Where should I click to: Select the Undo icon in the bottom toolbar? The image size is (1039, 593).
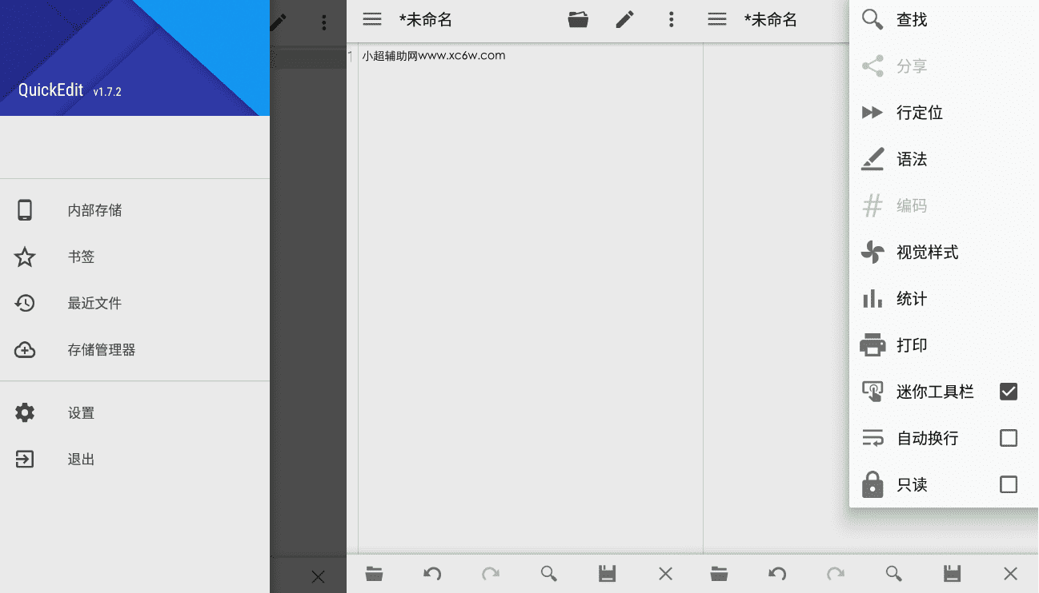431,574
